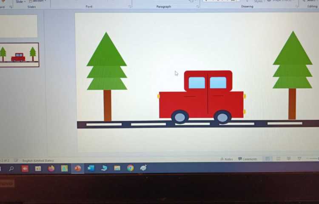Select the car slide thumbnail
The height and width of the screenshot is (204, 319).
[19, 54]
